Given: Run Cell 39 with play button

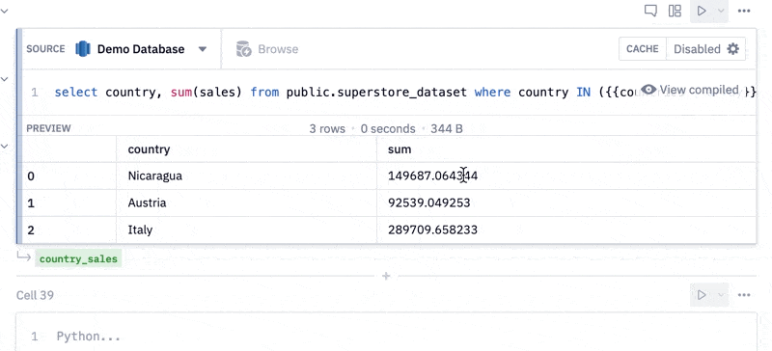Looking at the screenshot, I should click(702, 295).
